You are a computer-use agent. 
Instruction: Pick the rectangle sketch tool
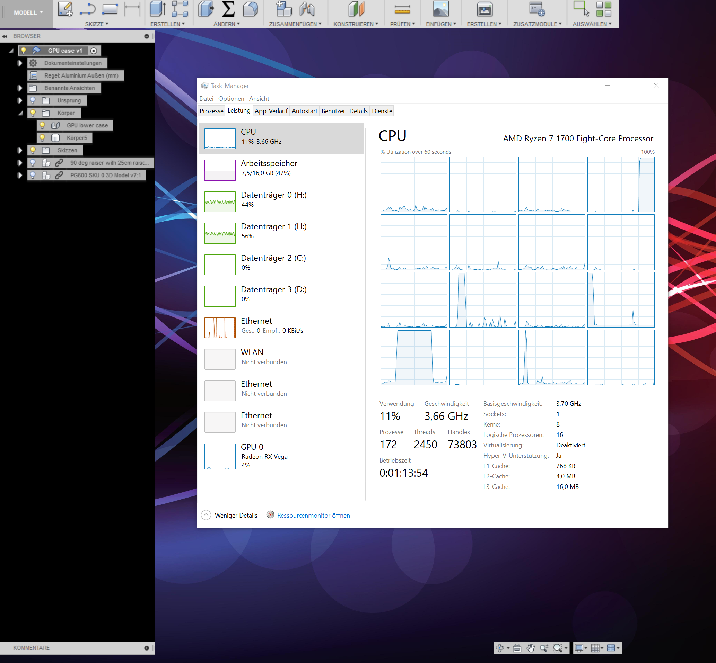tap(110, 9)
